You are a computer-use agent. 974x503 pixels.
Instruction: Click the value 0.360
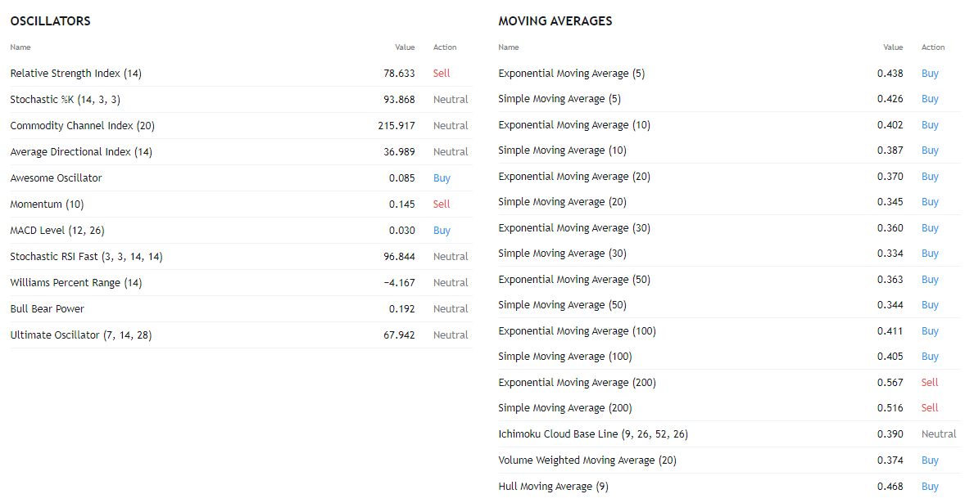tap(890, 227)
